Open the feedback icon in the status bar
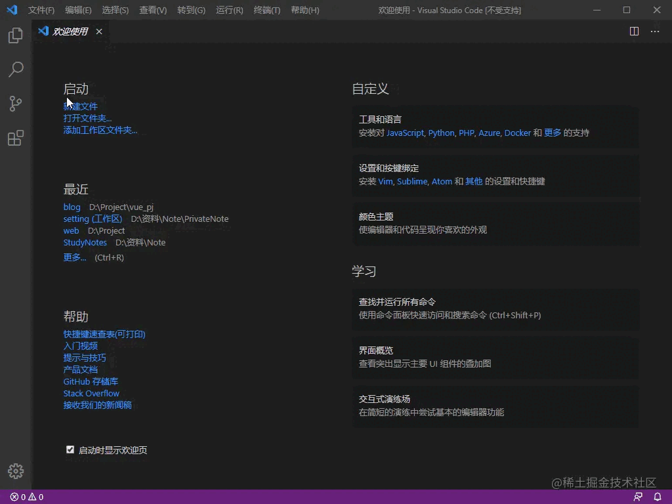The image size is (672, 504). (x=637, y=497)
